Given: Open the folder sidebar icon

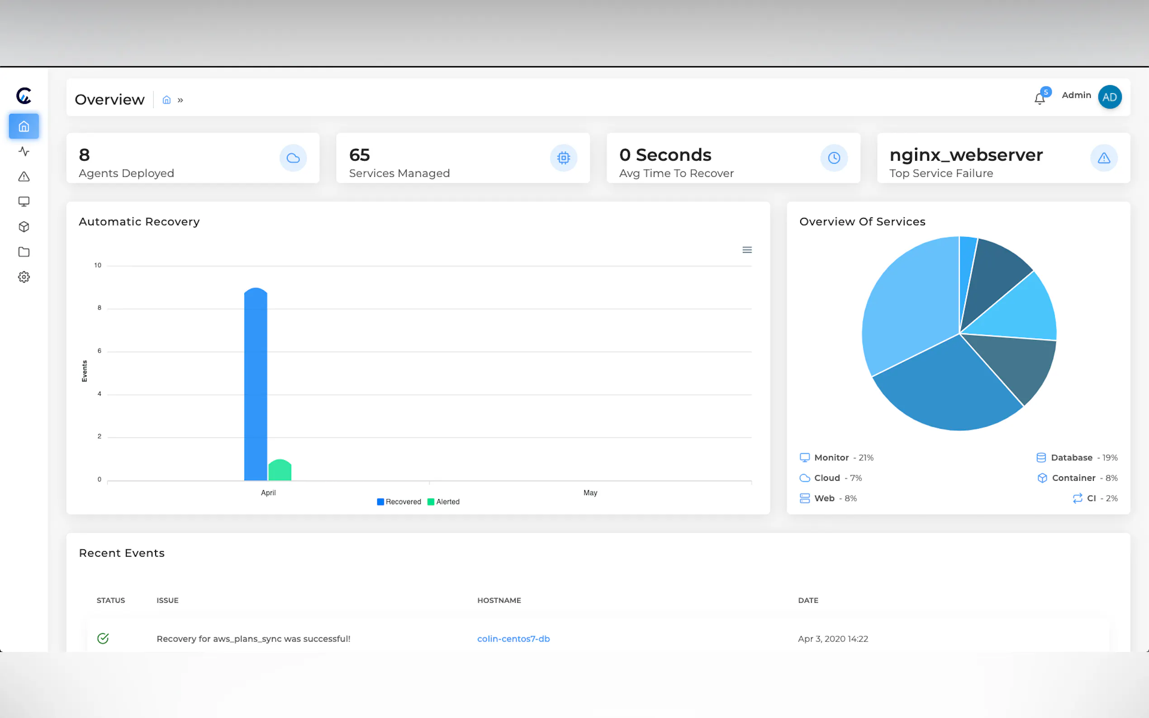Looking at the screenshot, I should pyautogui.click(x=24, y=252).
